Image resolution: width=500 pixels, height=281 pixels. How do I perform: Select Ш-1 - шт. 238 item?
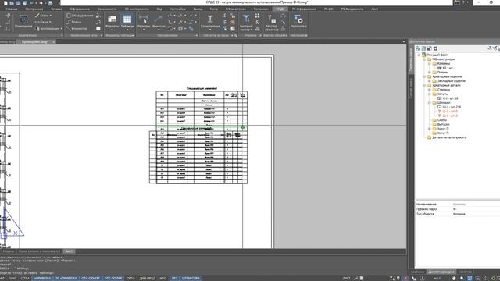click(449, 107)
